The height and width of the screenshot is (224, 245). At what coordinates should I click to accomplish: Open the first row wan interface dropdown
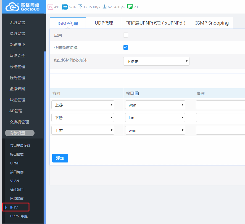point(155,105)
